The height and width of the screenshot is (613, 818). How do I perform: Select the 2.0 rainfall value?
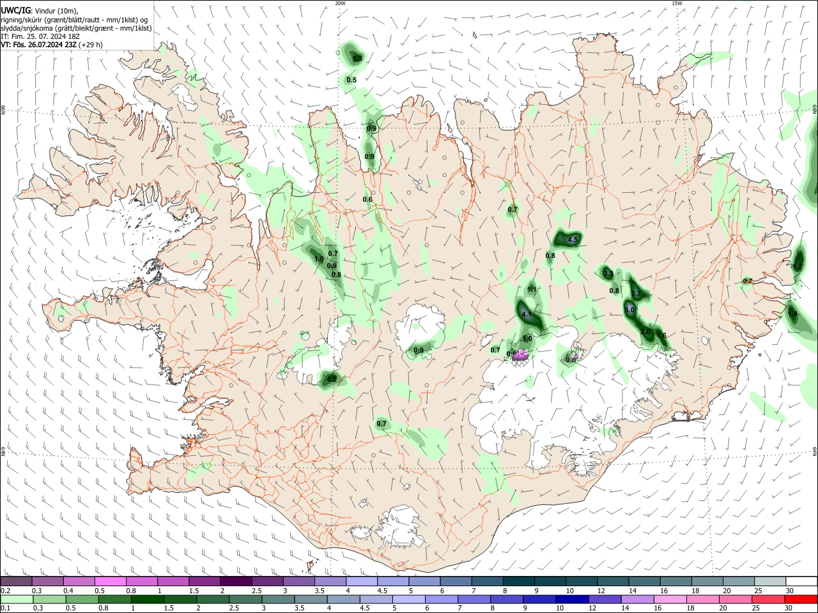tap(645, 332)
